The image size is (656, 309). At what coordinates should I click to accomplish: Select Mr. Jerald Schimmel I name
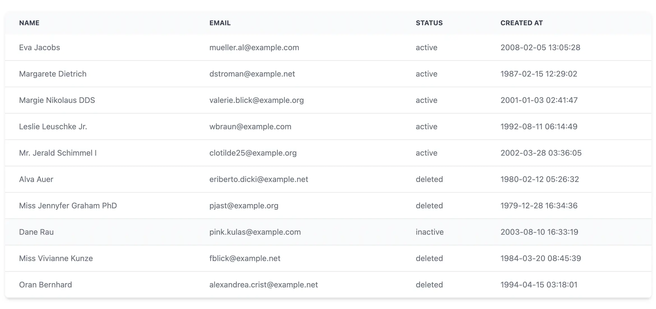pyautogui.click(x=58, y=153)
